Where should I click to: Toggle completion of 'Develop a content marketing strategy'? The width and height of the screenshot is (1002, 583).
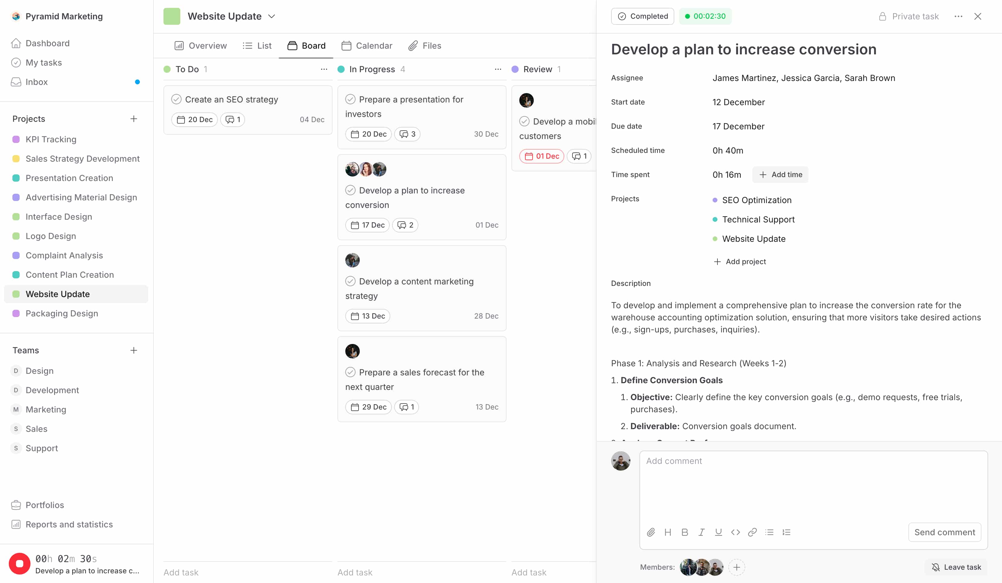(x=350, y=281)
